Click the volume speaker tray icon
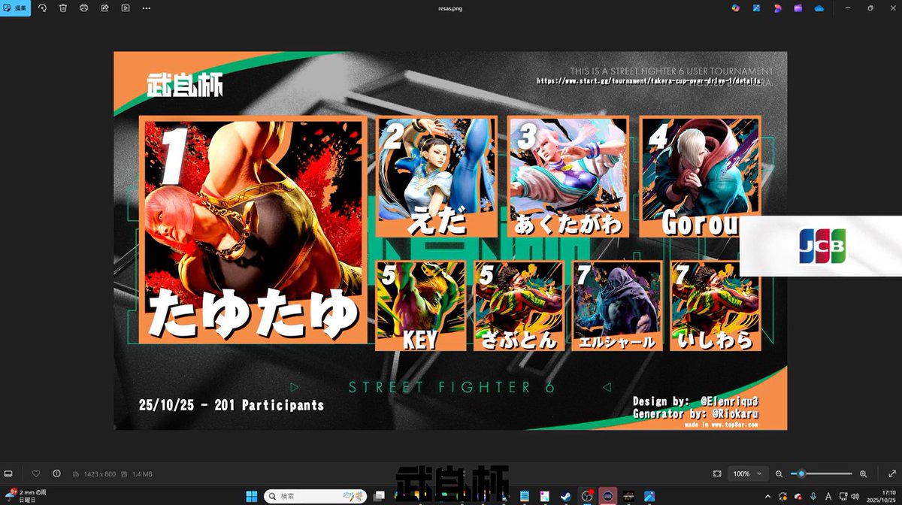The width and height of the screenshot is (902, 505). click(x=855, y=496)
